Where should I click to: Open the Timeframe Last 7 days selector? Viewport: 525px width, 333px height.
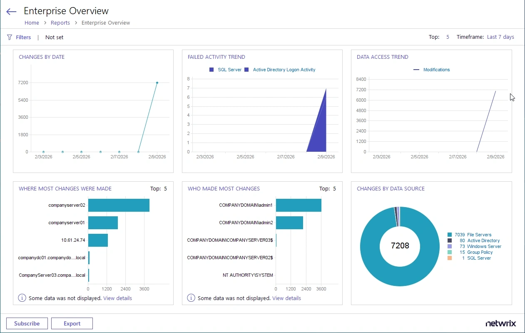tap(500, 37)
